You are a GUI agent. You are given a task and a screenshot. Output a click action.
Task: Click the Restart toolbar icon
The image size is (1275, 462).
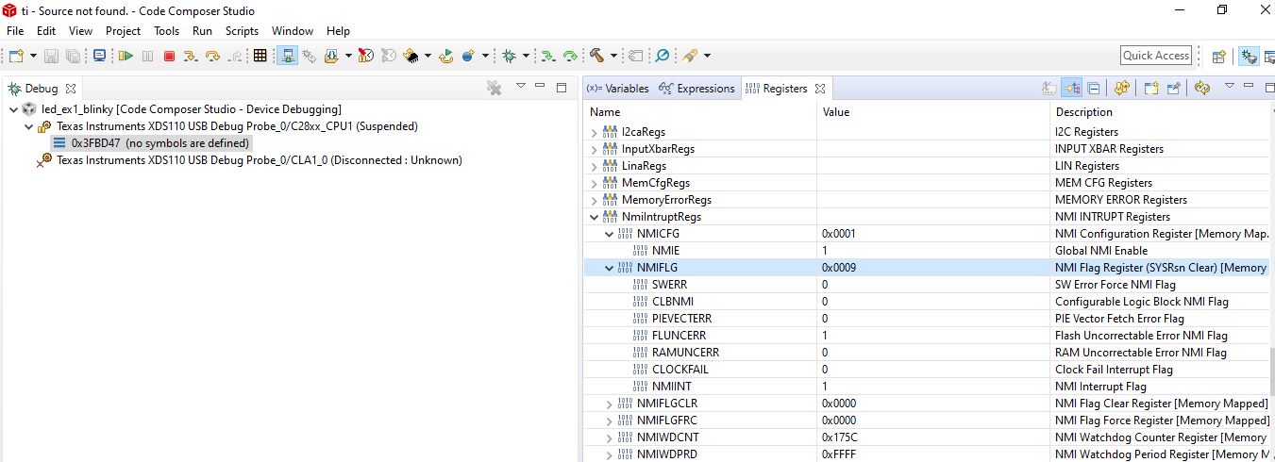(x=446, y=57)
